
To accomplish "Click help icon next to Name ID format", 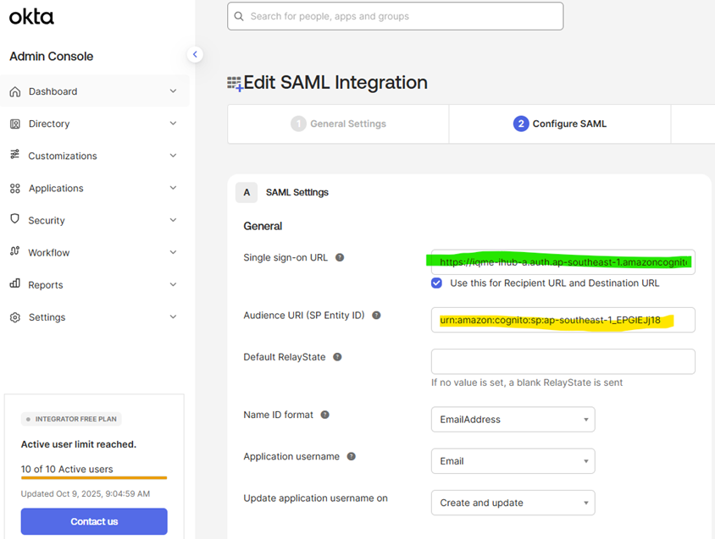I will click(x=324, y=415).
